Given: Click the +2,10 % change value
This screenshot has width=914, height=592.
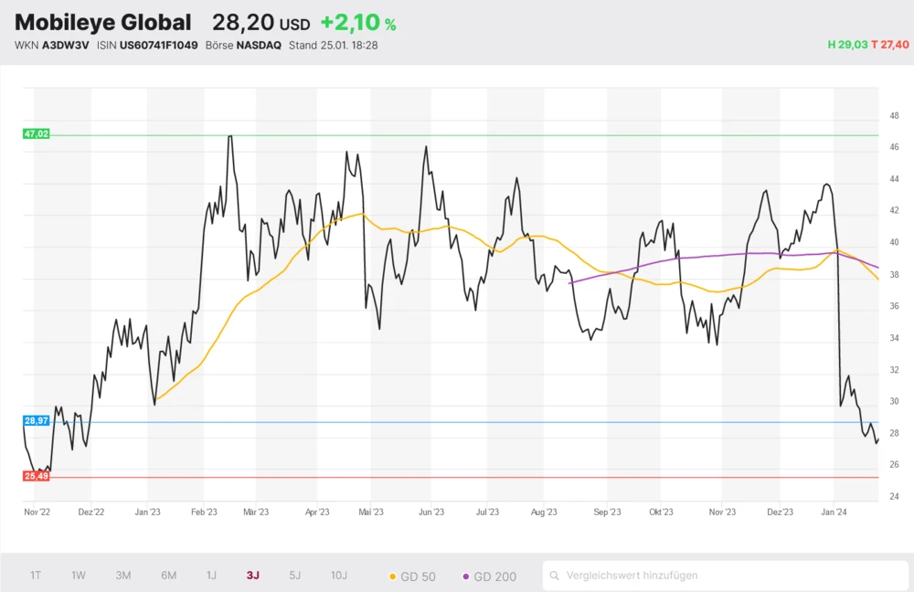Looking at the screenshot, I should (x=358, y=24).
